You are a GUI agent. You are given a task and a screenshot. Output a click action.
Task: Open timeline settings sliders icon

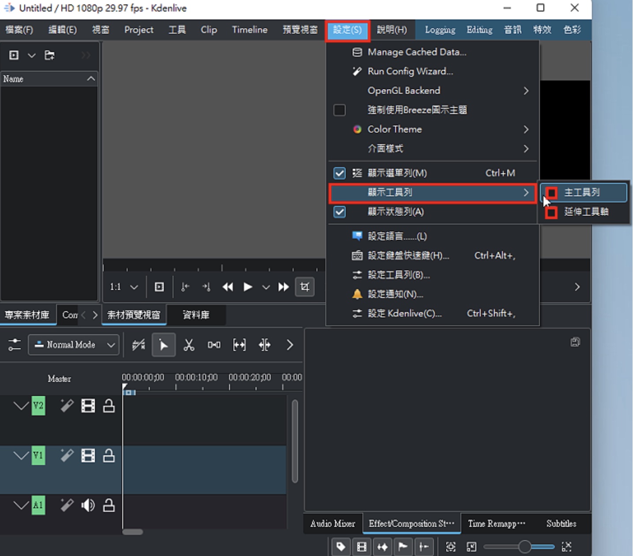pyautogui.click(x=15, y=345)
